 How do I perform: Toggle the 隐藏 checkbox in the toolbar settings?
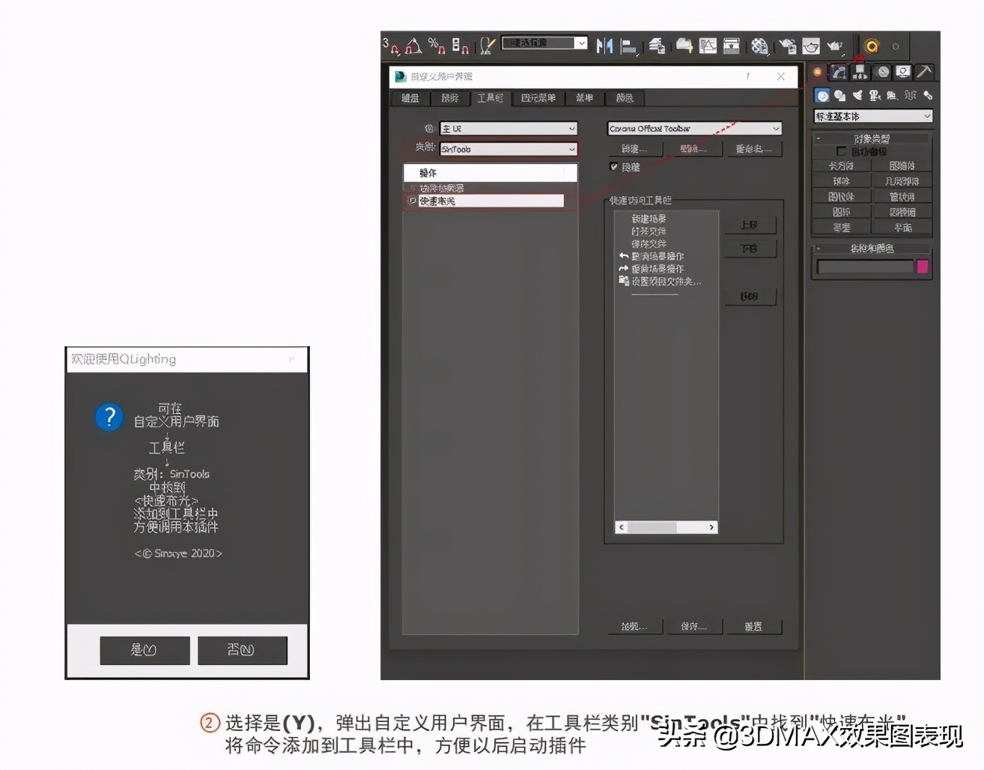pos(614,166)
